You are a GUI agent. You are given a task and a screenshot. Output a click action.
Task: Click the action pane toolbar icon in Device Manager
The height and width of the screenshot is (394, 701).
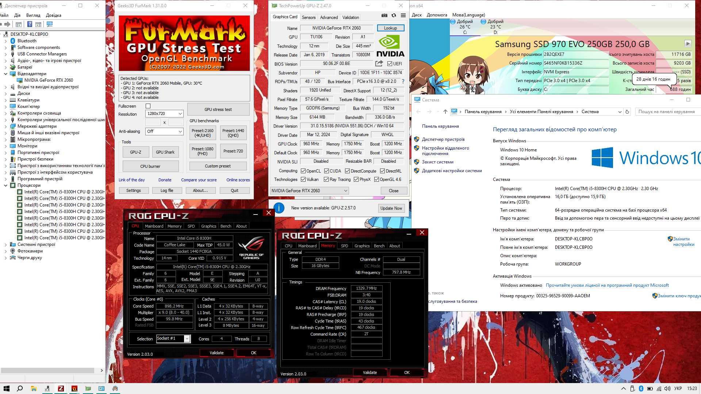point(39,24)
